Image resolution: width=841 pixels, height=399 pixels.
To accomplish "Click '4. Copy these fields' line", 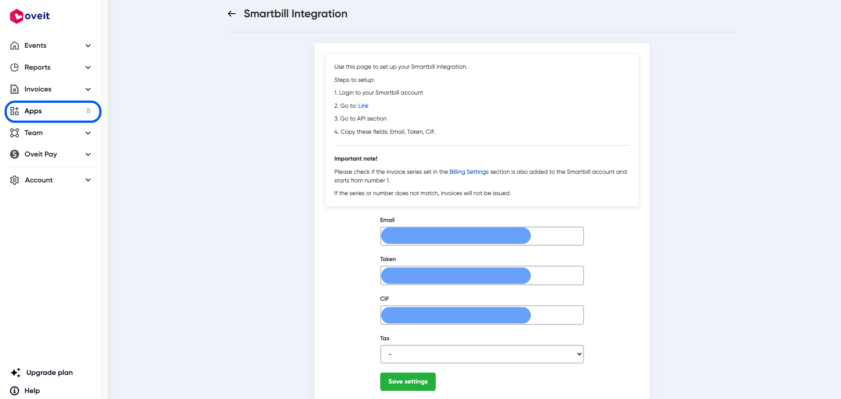I will tap(385, 132).
